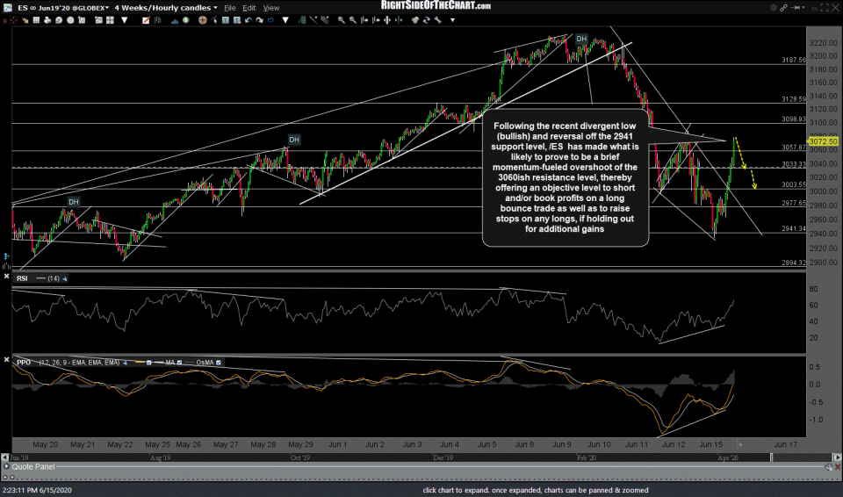The width and height of the screenshot is (843, 497).
Task: Click the candlestick bar-type icon
Action: coord(157,20)
